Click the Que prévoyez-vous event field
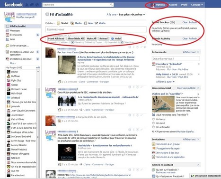Viewport: 221px width, 179px height. pyautogui.click(x=176, y=59)
